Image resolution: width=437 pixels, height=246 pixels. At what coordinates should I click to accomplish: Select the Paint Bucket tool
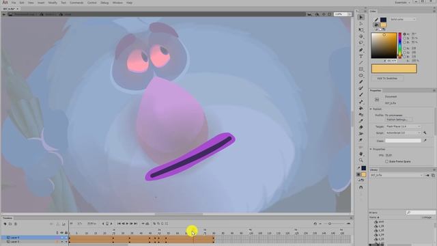point(361,108)
